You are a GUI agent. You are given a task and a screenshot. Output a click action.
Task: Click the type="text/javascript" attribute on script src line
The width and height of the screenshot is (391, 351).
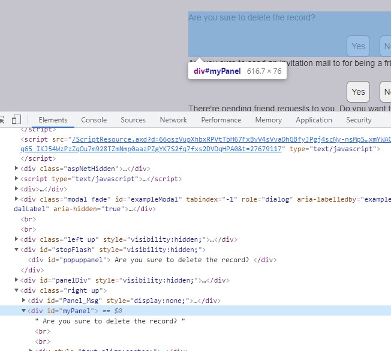(x=333, y=149)
